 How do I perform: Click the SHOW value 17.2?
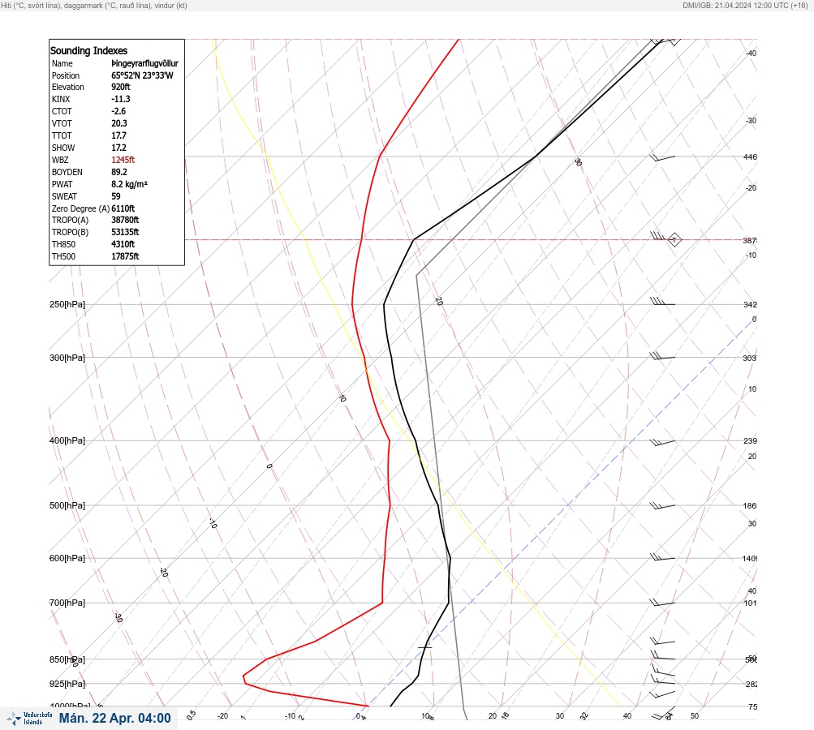[118, 148]
